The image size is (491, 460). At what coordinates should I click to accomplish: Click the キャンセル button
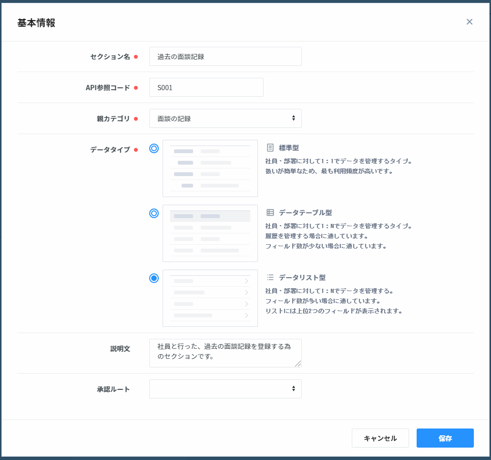(380, 438)
